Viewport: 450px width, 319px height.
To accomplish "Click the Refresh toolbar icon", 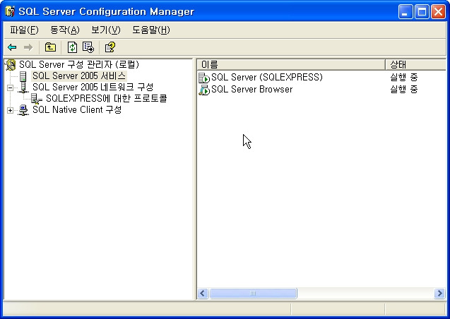I will [x=72, y=47].
